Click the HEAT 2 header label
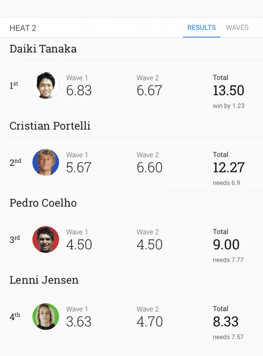 coord(23,28)
